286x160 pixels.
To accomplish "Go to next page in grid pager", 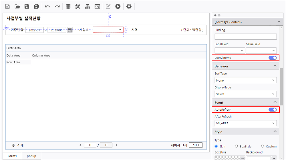I will (116, 145).
